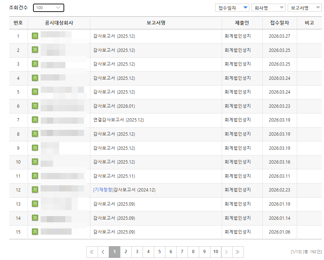Go to next page with single-right arrow
The height and width of the screenshot is (260, 324).
tap(227, 252)
